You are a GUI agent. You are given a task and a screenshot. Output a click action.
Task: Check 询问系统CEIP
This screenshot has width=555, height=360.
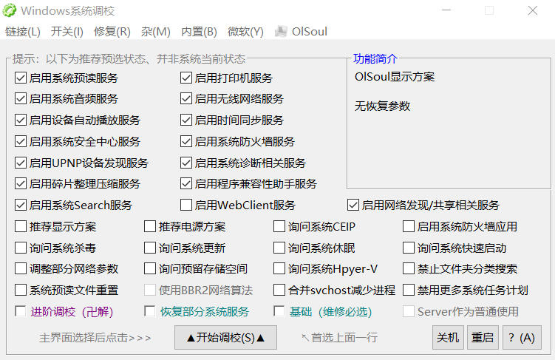tap(279, 226)
